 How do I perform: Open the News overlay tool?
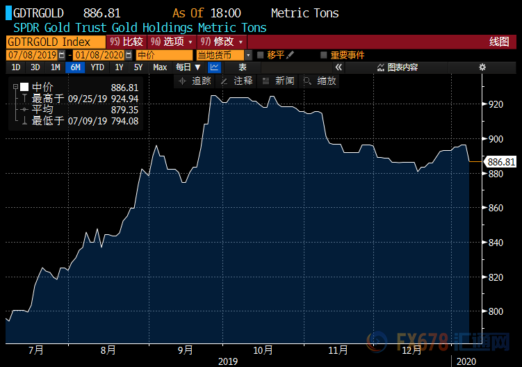(x=278, y=81)
